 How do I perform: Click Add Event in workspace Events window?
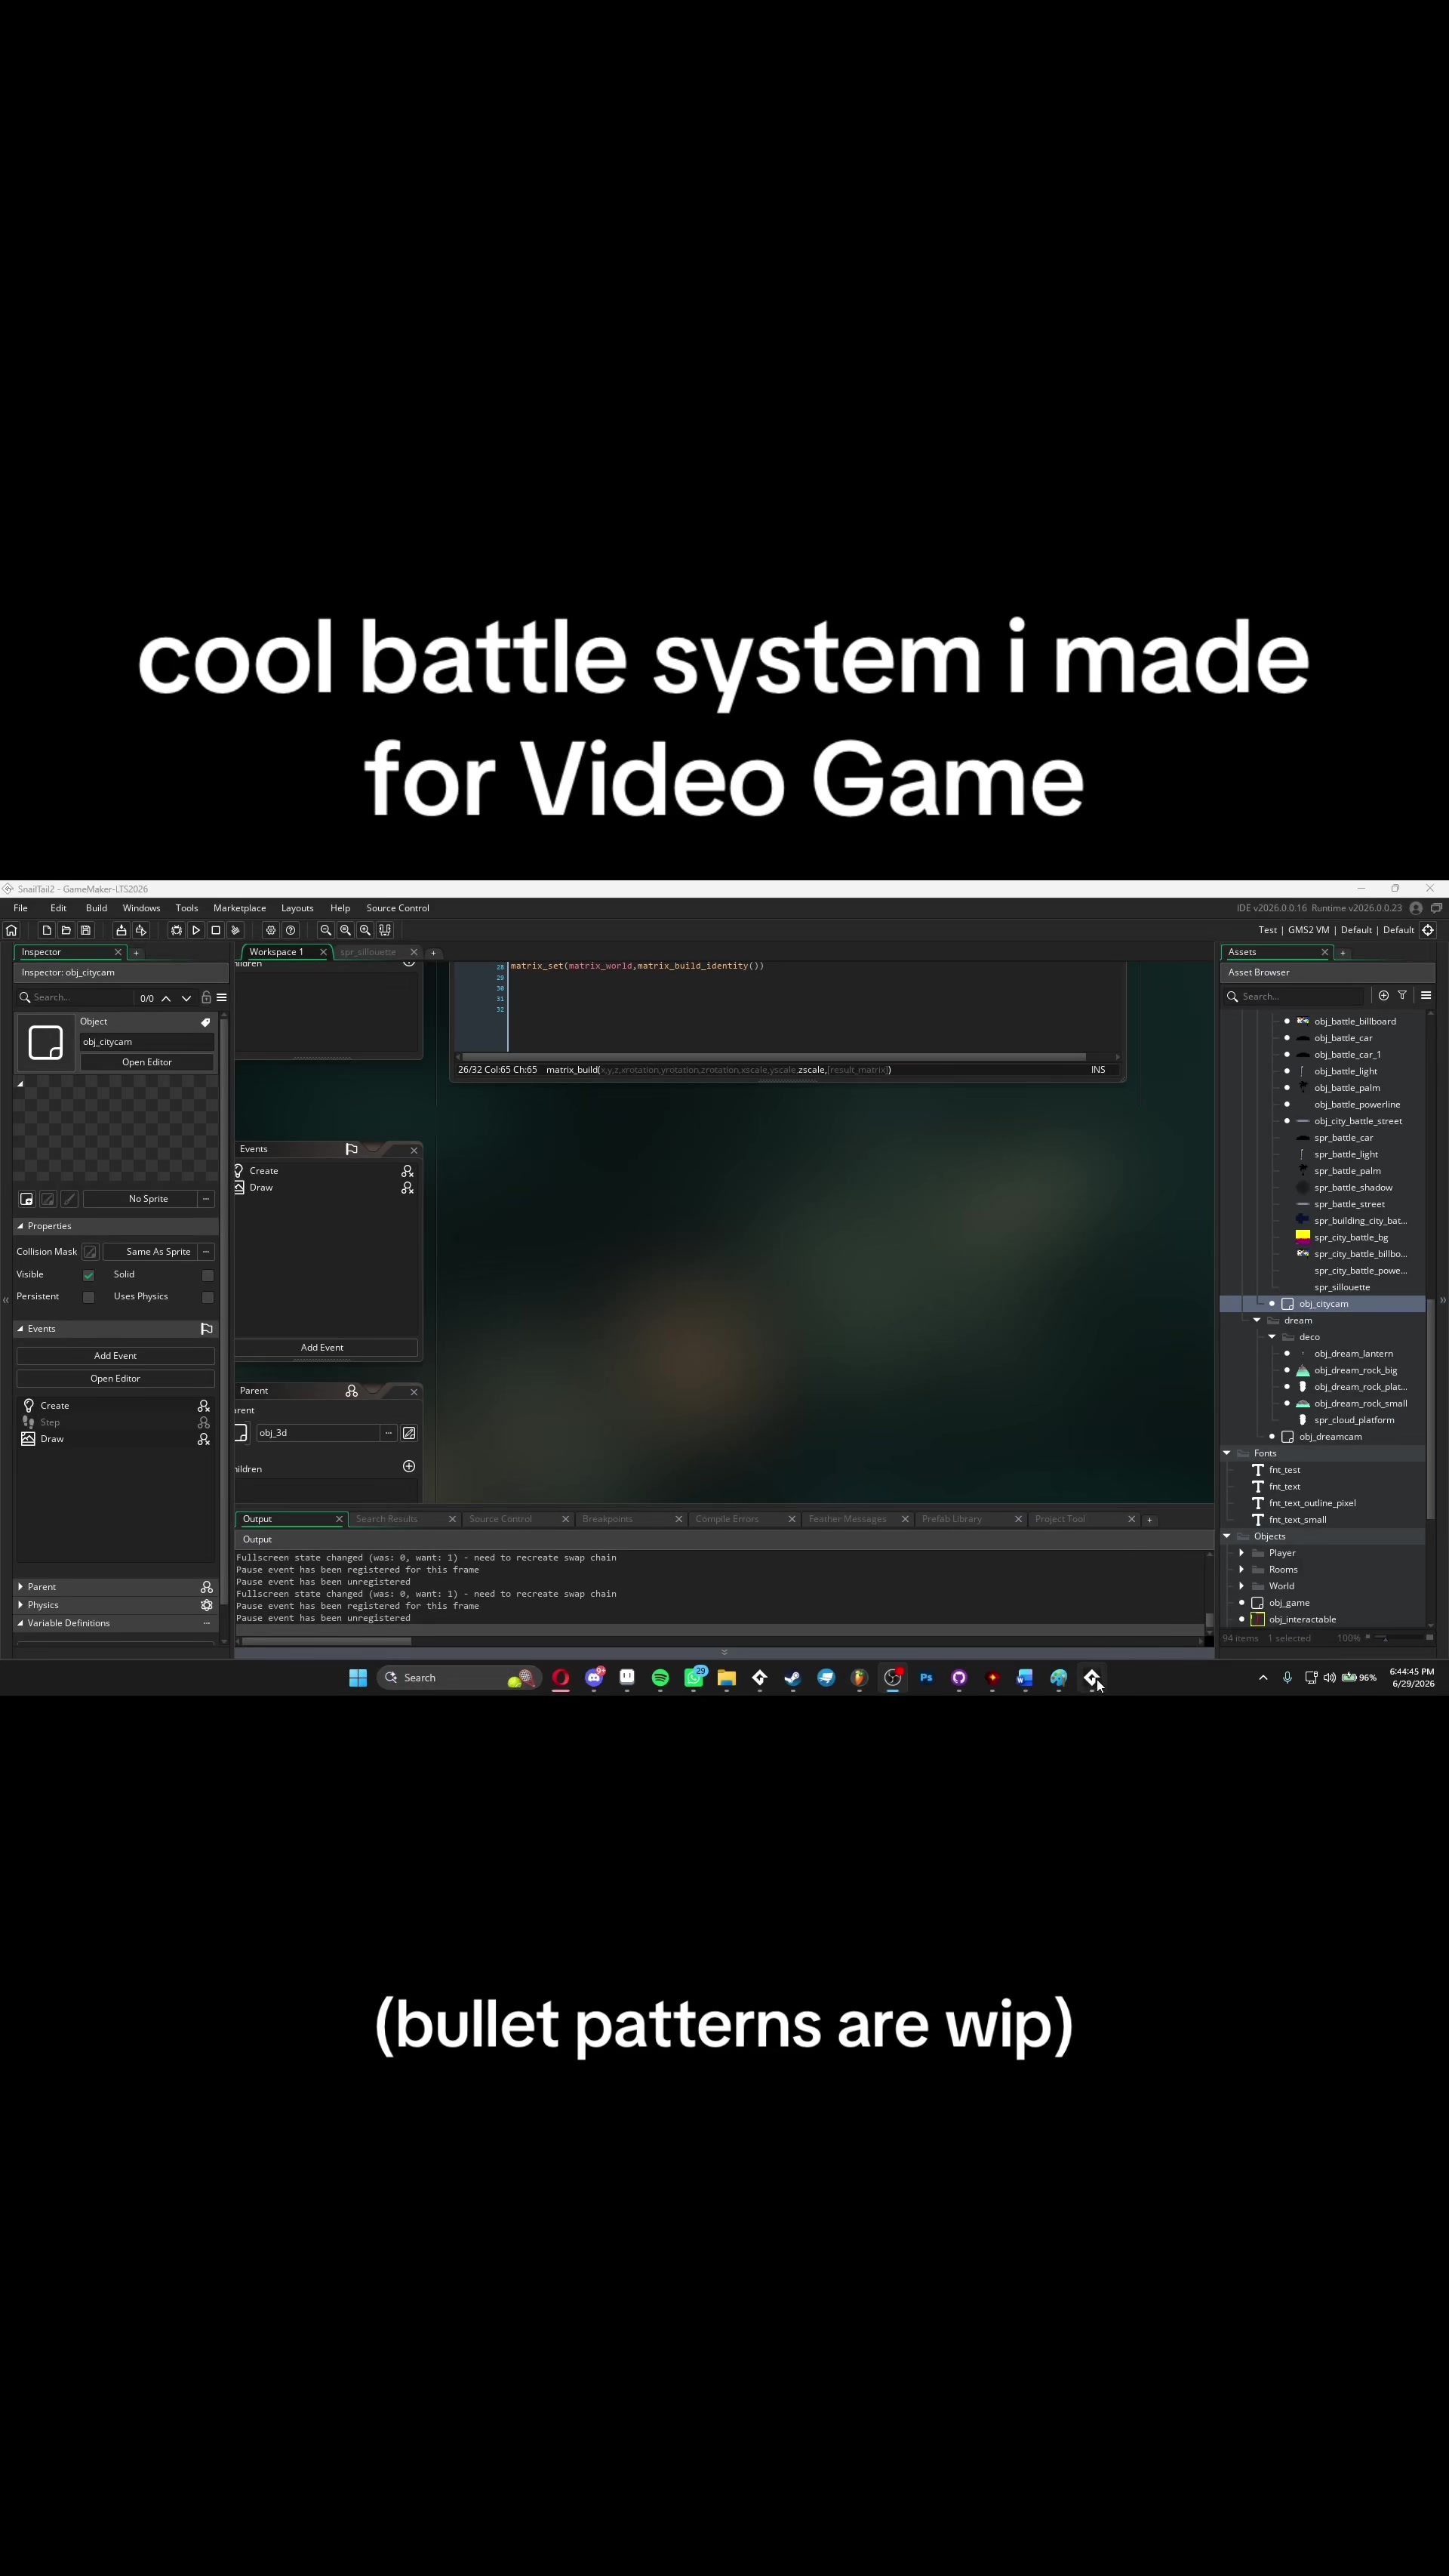click(321, 1348)
